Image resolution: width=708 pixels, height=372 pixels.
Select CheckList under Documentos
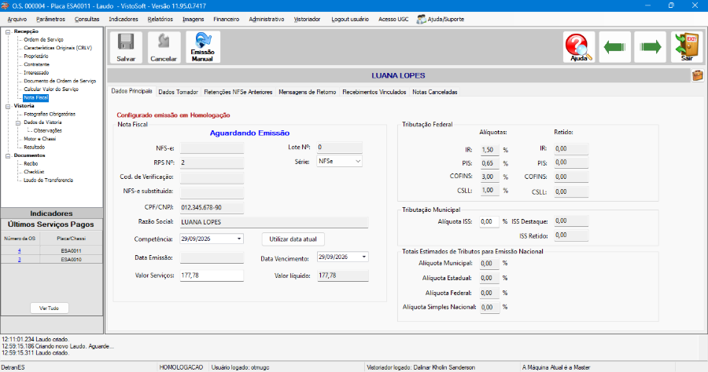pos(34,172)
